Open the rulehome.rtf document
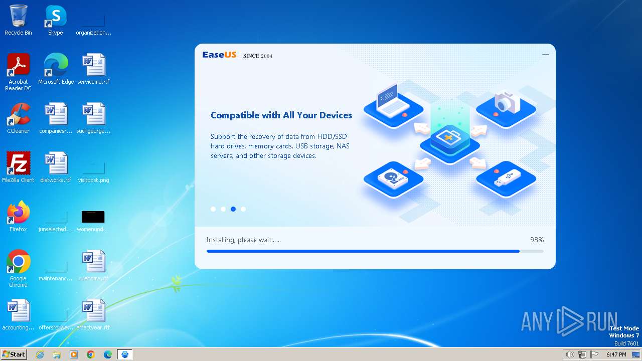The height and width of the screenshot is (361, 642). [93, 266]
